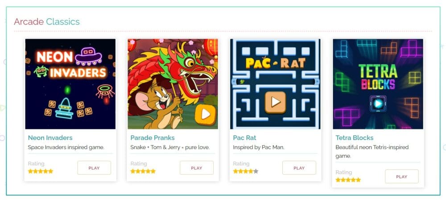Image resolution: width=446 pixels, height=202 pixels.
Task: Click the PLAY button for Neon Invaders
Action: coord(94,168)
